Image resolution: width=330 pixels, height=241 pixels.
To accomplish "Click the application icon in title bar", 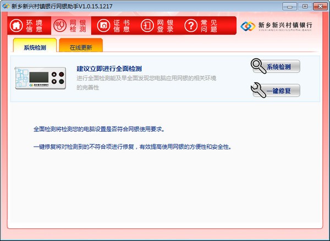I will tap(5, 6).
